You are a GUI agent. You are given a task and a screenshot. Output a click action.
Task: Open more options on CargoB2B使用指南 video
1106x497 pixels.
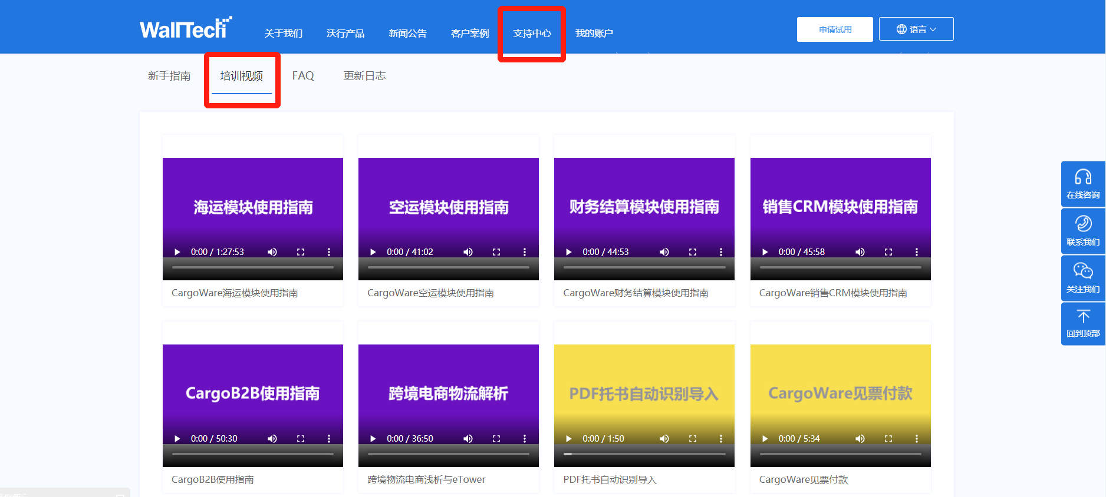329,439
